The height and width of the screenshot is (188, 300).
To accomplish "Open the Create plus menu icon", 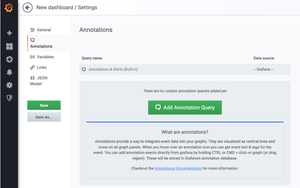I will pyautogui.click(x=9, y=33).
